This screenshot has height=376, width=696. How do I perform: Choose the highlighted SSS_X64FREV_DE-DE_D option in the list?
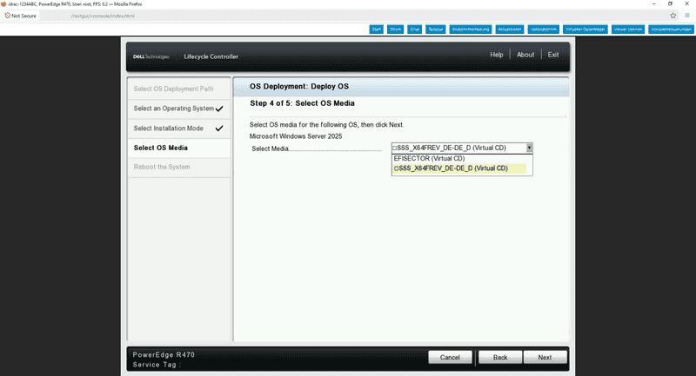click(x=460, y=168)
